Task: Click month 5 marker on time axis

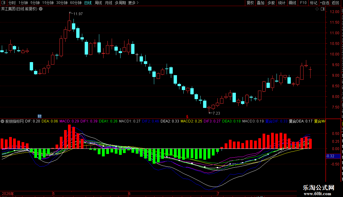Action: point(54,194)
